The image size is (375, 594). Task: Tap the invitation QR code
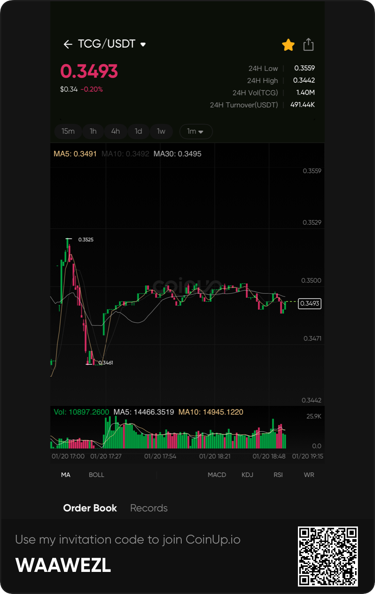[x=327, y=556]
